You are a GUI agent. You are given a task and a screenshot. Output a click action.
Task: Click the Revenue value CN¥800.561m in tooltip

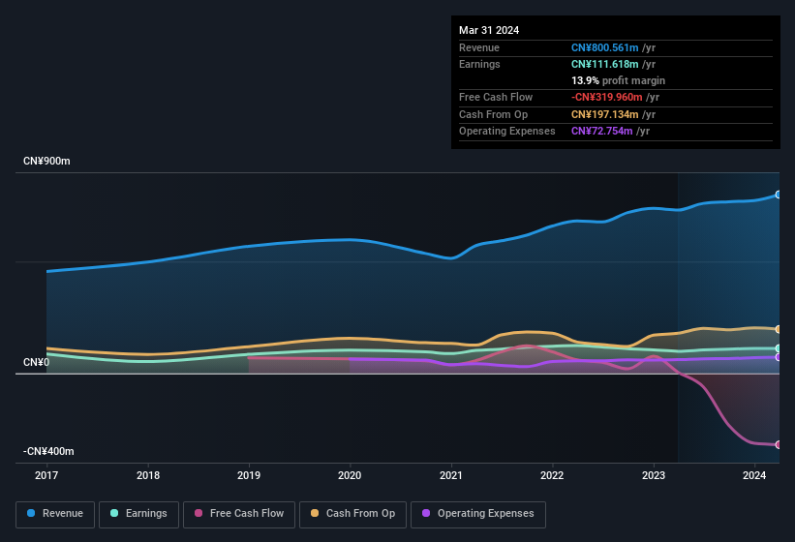pos(605,47)
